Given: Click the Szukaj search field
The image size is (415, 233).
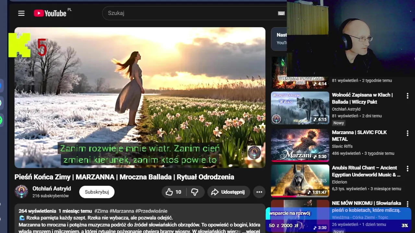Looking at the screenshot, I should click(x=195, y=13).
